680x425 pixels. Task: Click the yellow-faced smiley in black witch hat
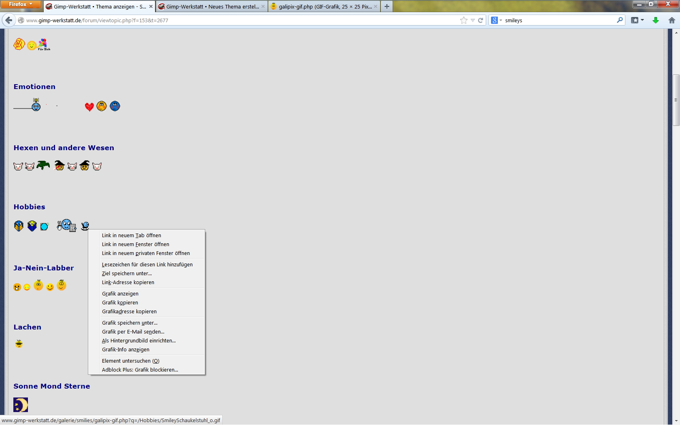85,165
